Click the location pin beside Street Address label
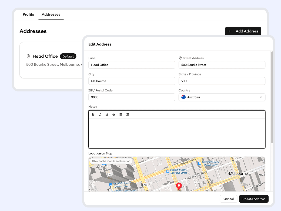The width and height of the screenshot is (281, 211). point(180,58)
